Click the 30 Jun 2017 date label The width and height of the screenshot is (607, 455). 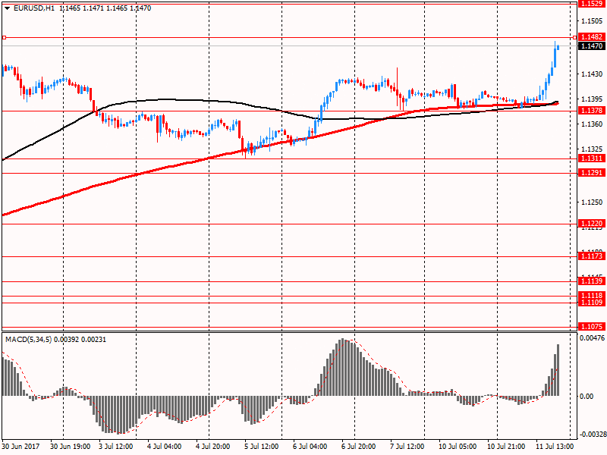[x=20, y=446]
